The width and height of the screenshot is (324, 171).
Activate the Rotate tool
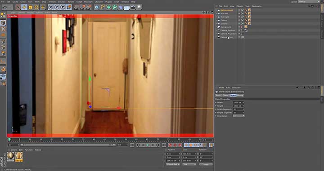click(36, 8)
